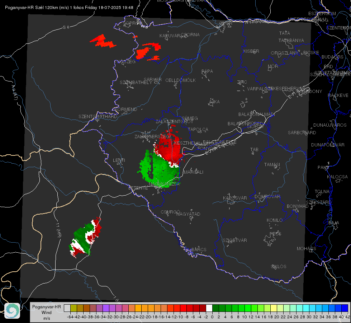Click the ZIRC town label
351x323 pixels.
tap(242, 82)
